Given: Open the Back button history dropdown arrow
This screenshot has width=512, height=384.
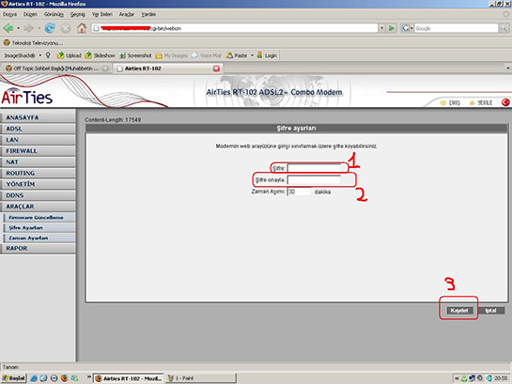Looking at the screenshot, I should click(x=18, y=28).
